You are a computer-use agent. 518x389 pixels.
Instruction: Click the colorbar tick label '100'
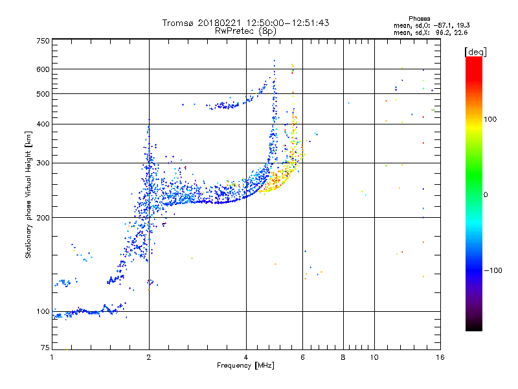pos(490,119)
